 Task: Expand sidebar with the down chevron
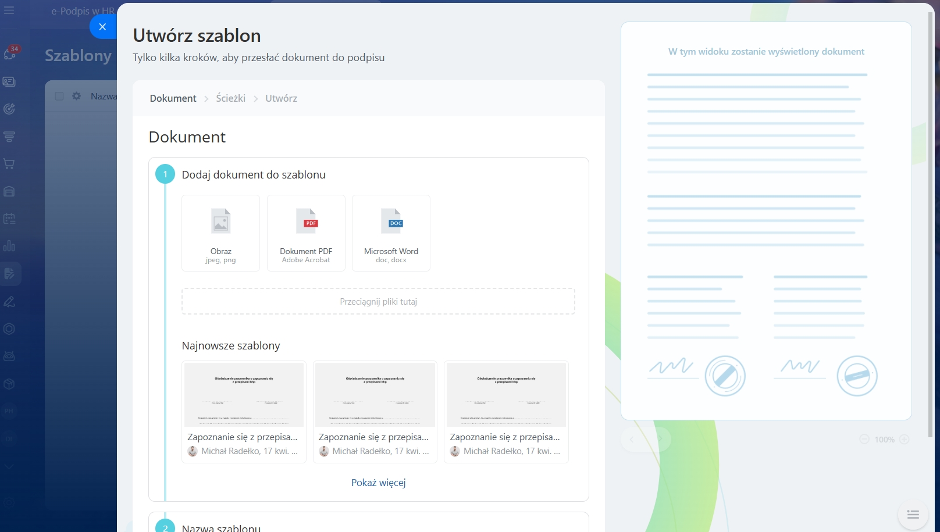coord(9,466)
